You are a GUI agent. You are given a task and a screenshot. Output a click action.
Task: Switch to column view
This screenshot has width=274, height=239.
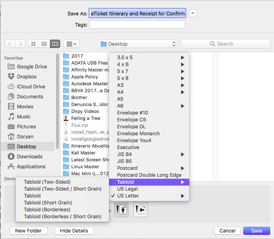point(55,44)
